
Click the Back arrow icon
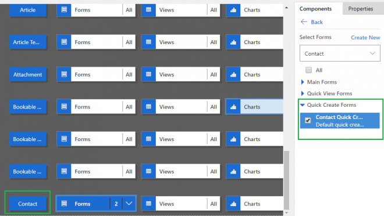point(304,22)
